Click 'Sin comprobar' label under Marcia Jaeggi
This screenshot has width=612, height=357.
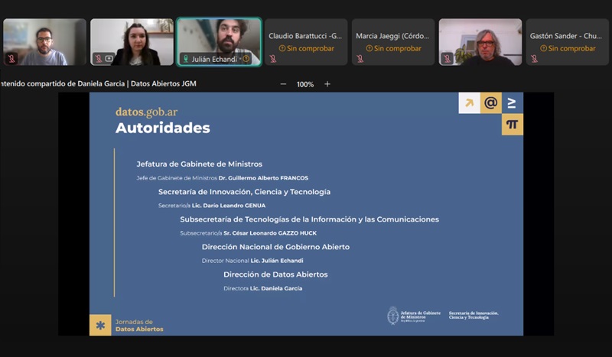tap(397, 48)
